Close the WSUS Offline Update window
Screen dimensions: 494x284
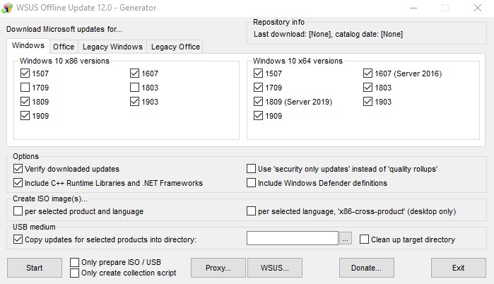pyautogui.click(x=478, y=8)
